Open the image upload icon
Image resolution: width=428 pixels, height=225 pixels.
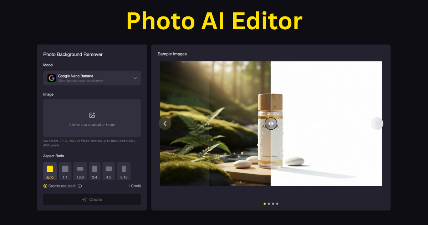click(92, 115)
